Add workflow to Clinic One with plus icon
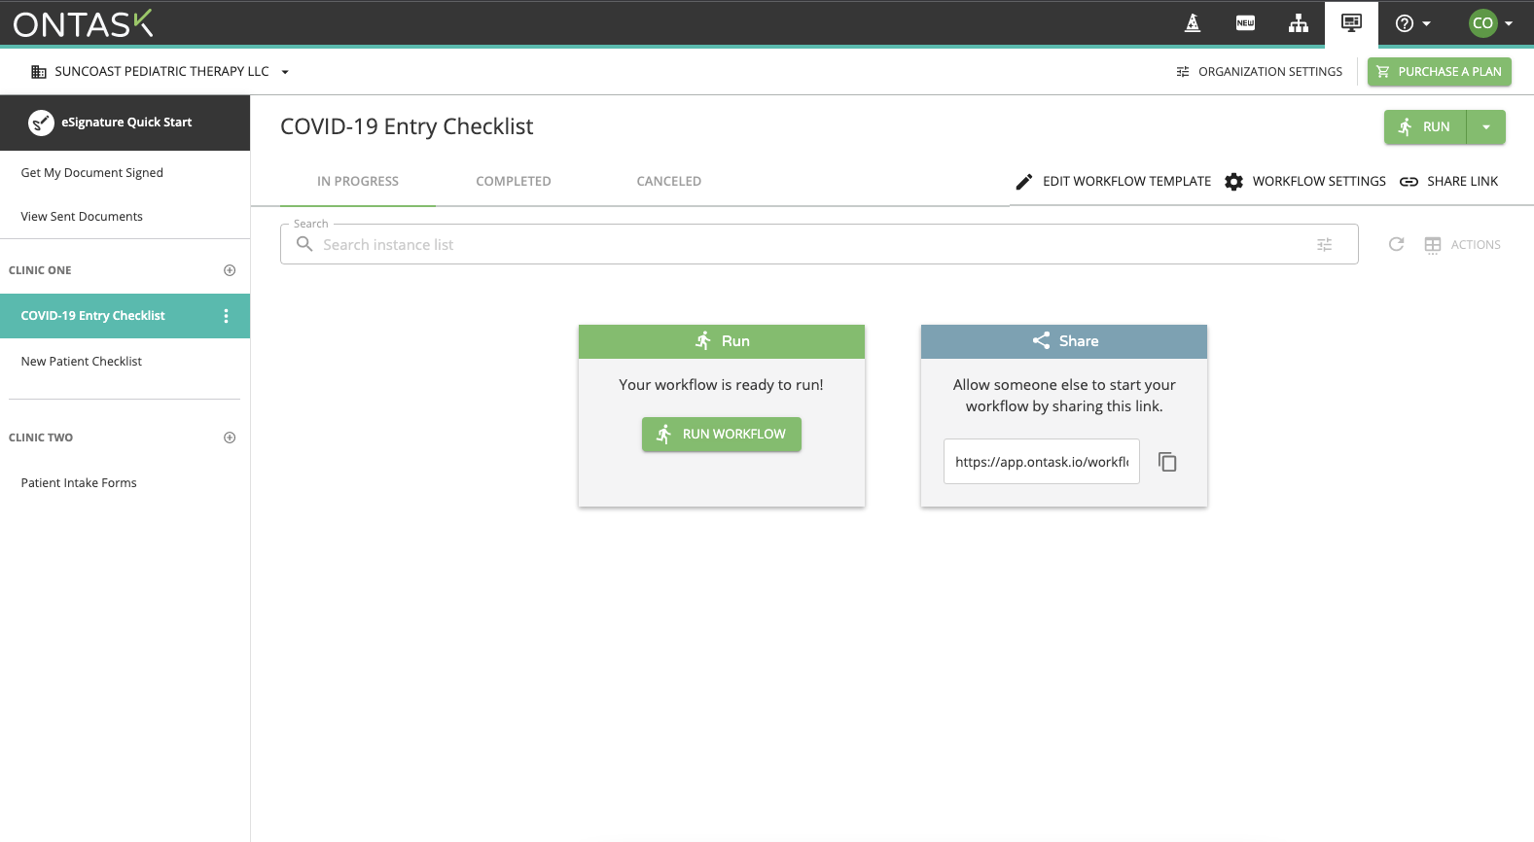Image resolution: width=1534 pixels, height=842 pixels. coord(230,270)
